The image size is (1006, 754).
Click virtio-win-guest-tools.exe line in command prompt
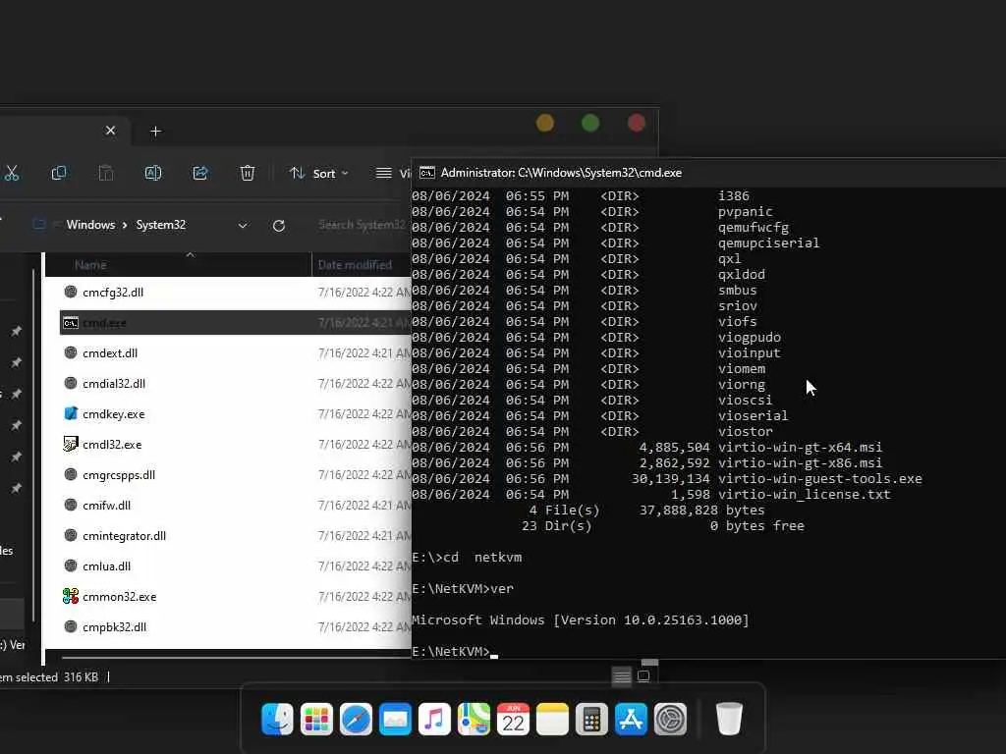(x=667, y=479)
